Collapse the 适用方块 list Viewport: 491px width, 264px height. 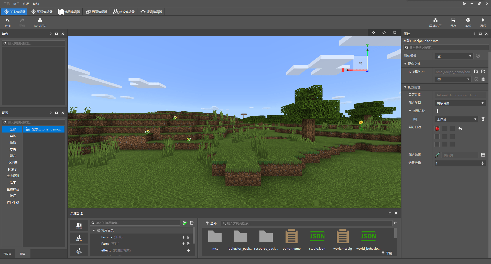(410, 111)
